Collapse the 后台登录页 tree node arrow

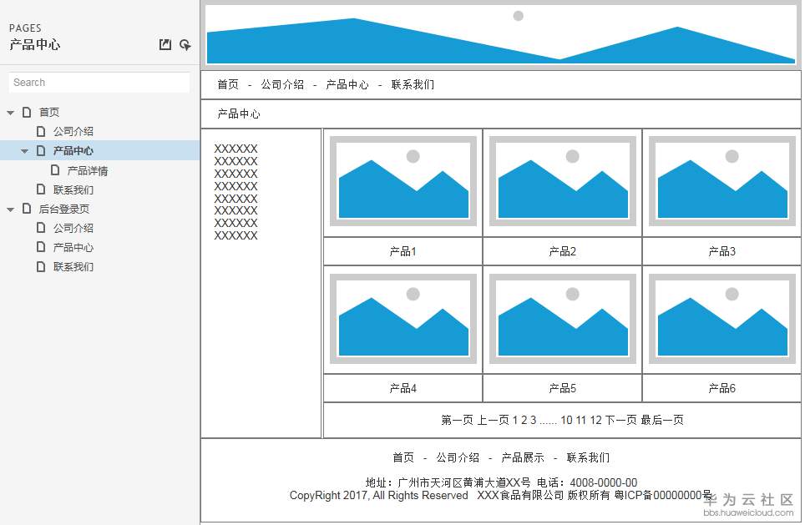10,209
